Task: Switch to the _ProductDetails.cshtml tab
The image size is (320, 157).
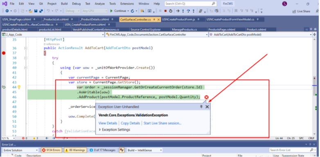Action: pyautogui.click(x=95, y=20)
